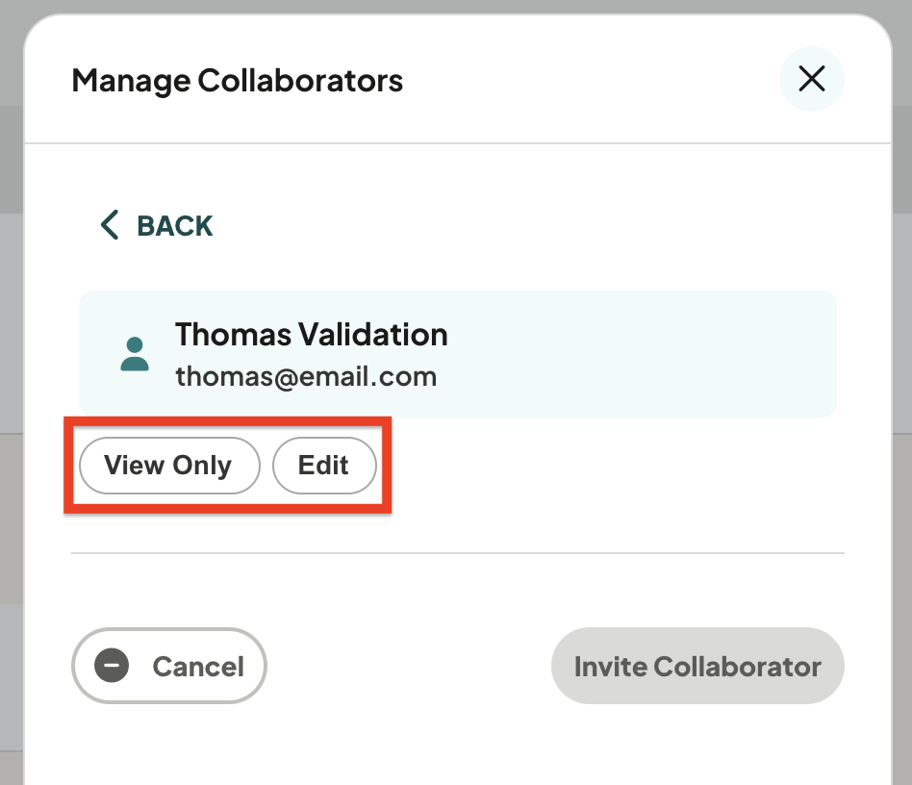Send the invite with Invite Collaborator
This screenshot has width=912, height=785.
(x=697, y=666)
